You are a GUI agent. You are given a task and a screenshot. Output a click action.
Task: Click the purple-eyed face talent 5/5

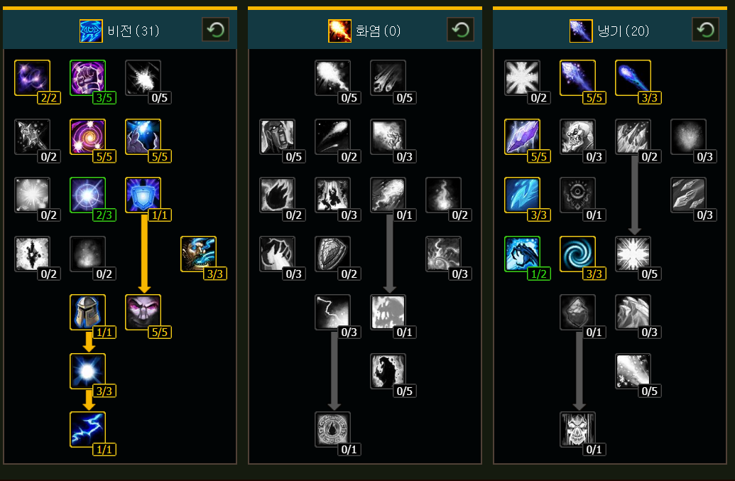coord(143,312)
